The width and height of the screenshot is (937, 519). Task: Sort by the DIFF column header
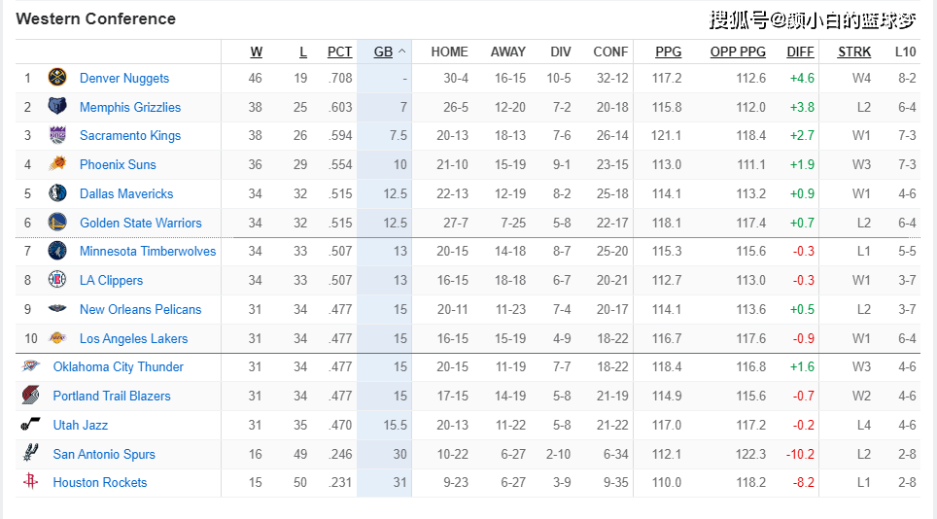point(800,52)
